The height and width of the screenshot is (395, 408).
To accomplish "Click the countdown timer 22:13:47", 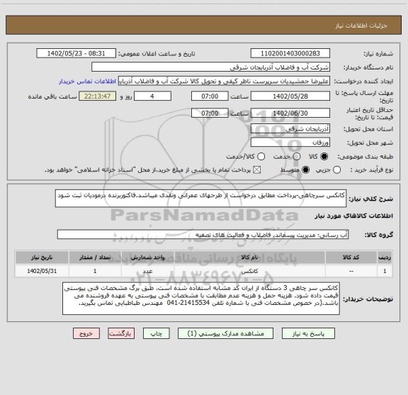I will [97, 96].
